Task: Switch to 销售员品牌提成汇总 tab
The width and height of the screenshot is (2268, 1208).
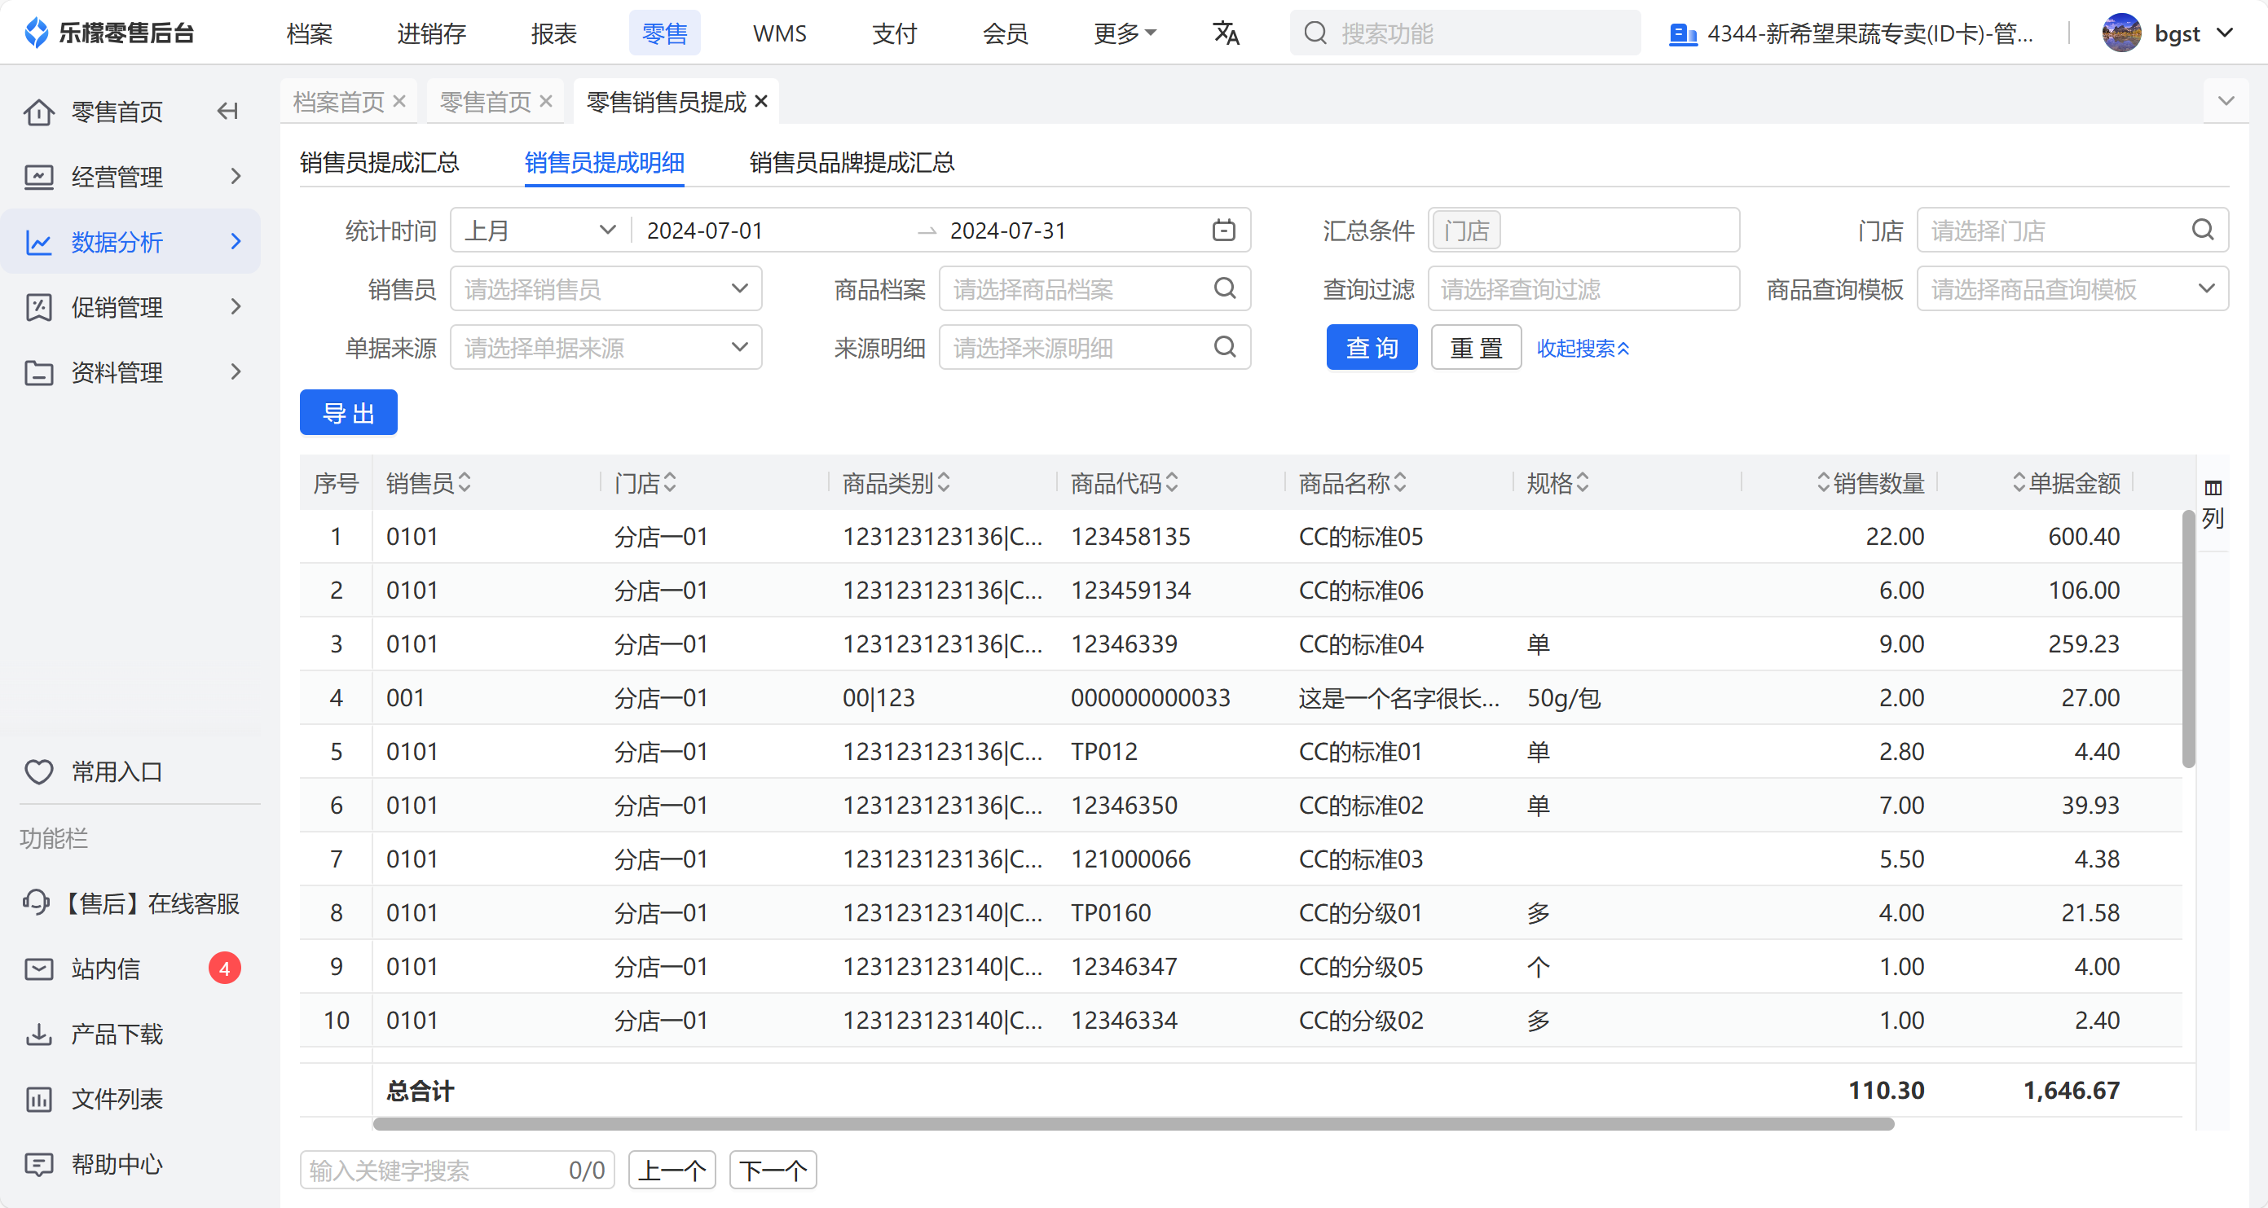Action: click(x=852, y=163)
